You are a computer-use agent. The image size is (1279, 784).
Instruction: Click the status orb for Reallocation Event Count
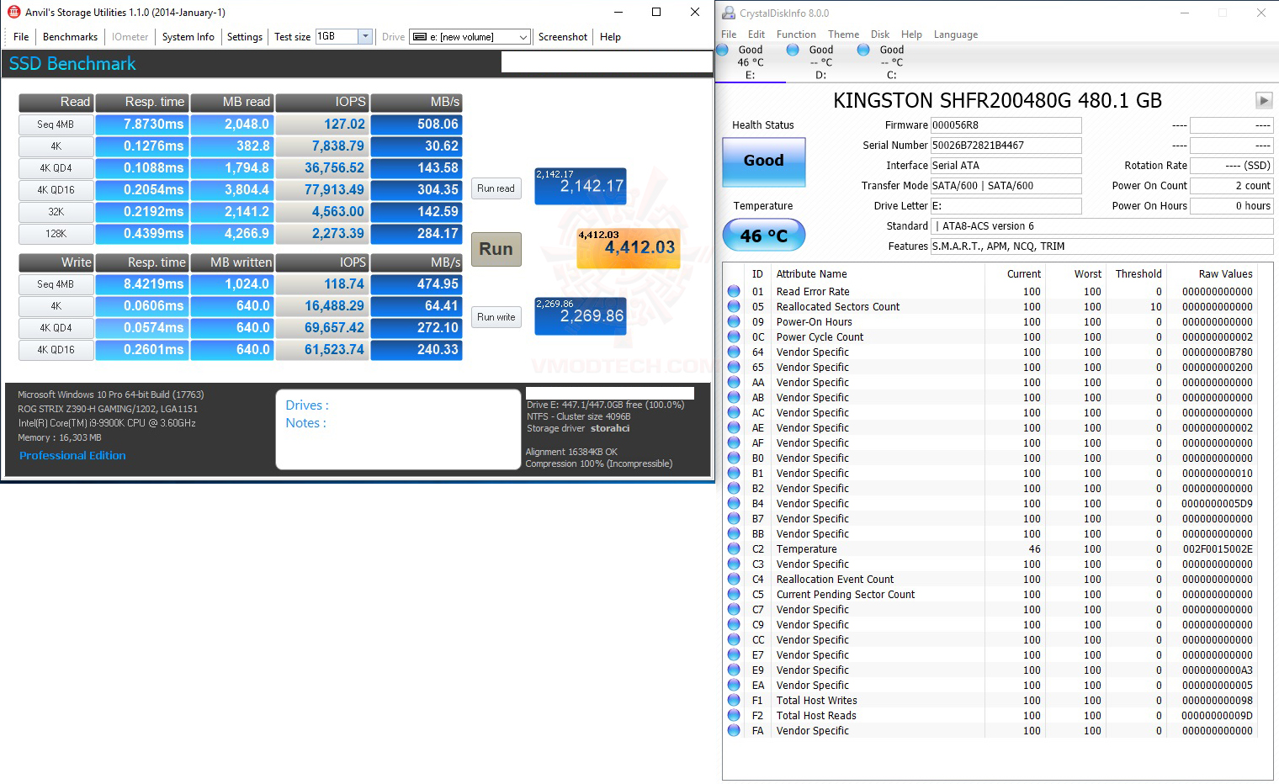734,580
